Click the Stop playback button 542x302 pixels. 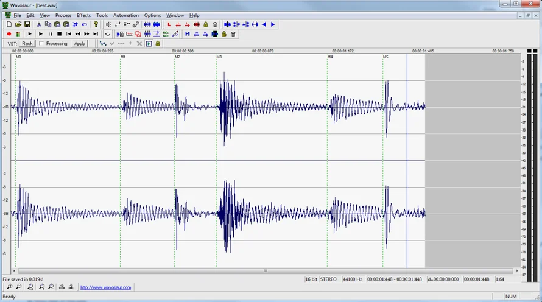pos(59,34)
